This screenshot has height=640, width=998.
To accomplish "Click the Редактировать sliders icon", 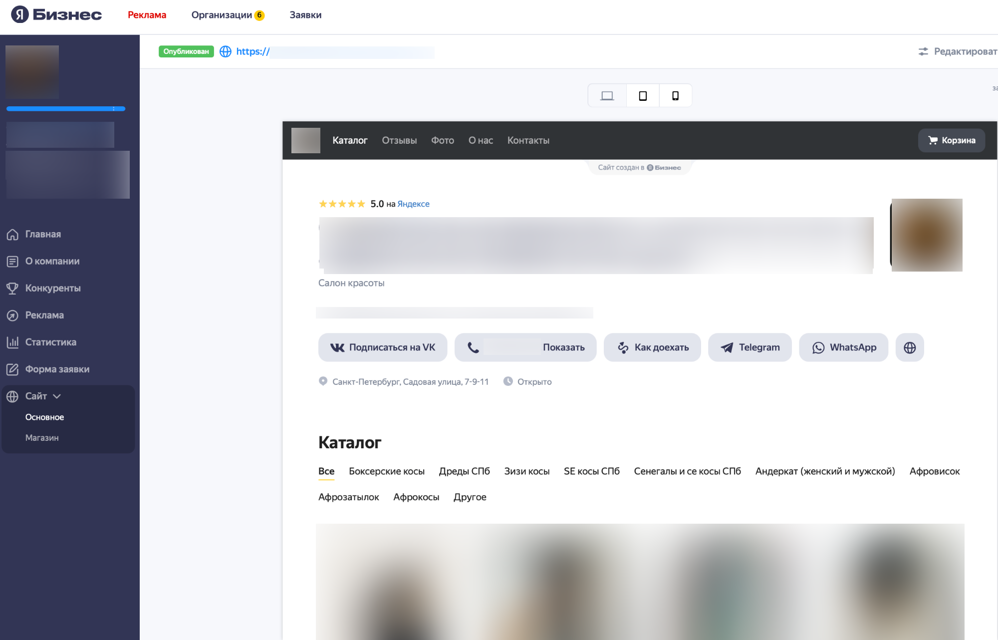I will 924,51.
